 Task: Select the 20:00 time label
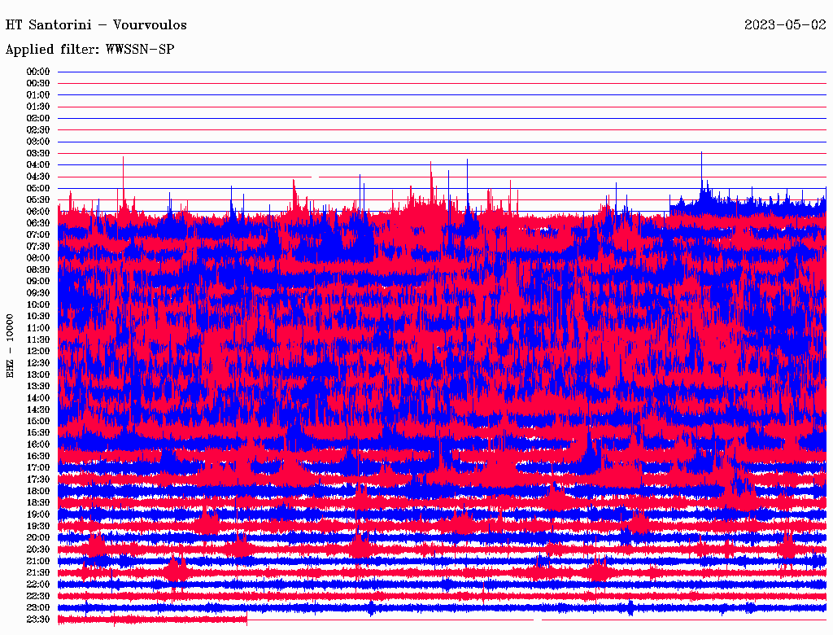38,537
